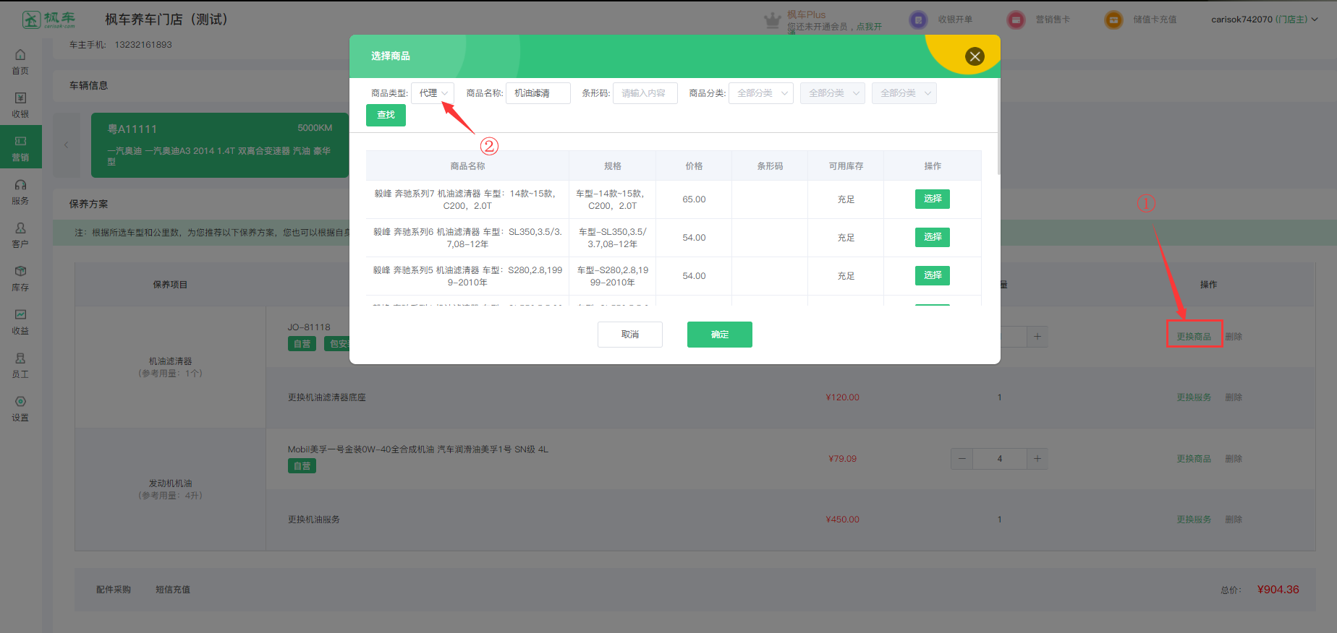Click 更换服务 for 更换机油滤清器底座
This screenshot has height=633, width=1337.
[1194, 397]
